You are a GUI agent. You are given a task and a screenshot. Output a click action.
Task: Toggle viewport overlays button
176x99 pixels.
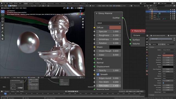pyautogui.click(x=72, y=8)
